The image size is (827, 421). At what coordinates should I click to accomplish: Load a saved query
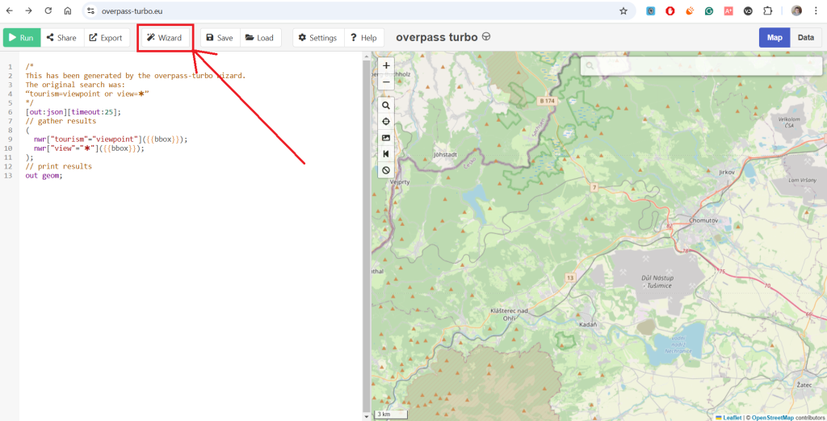click(x=261, y=38)
